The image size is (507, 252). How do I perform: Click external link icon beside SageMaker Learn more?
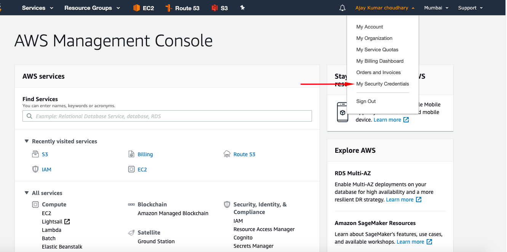coord(429,242)
